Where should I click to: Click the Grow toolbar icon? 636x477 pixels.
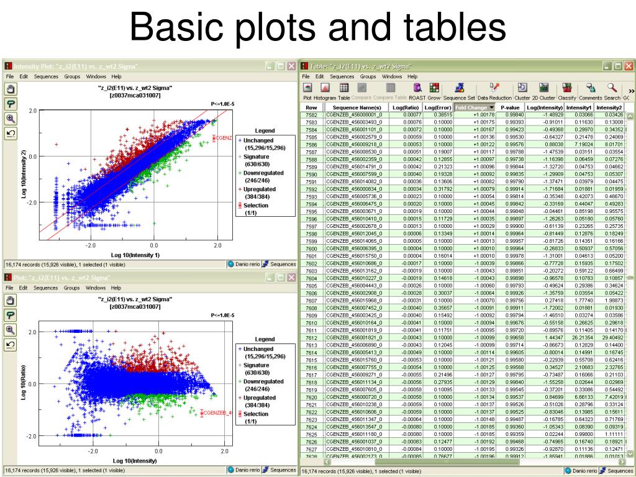tap(434, 91)
